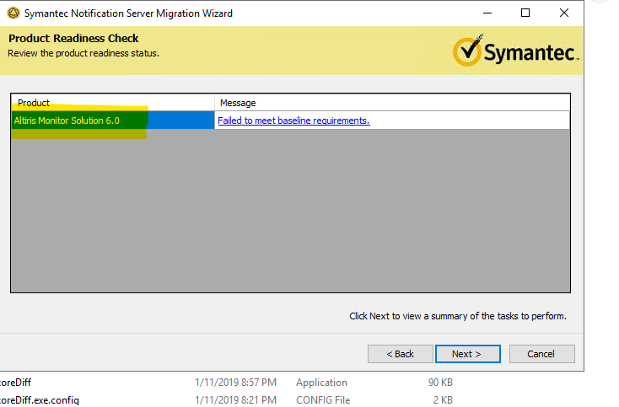
Task: Click the 90 KB file size entry
Action: [442, 383]
